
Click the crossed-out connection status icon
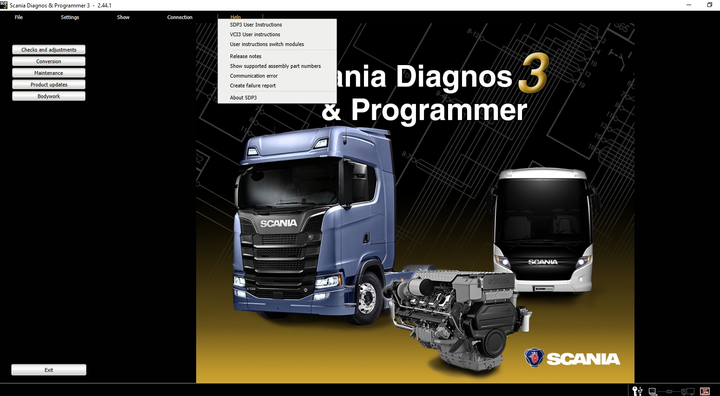(705, 391)
